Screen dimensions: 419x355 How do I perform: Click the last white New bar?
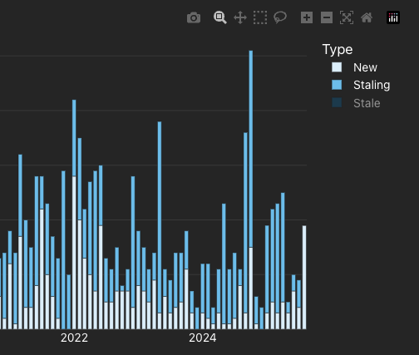(304, 278)
